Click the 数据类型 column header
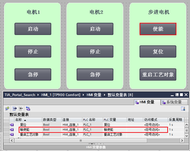This screenshot has height=151, width=190. click(52, 120)
